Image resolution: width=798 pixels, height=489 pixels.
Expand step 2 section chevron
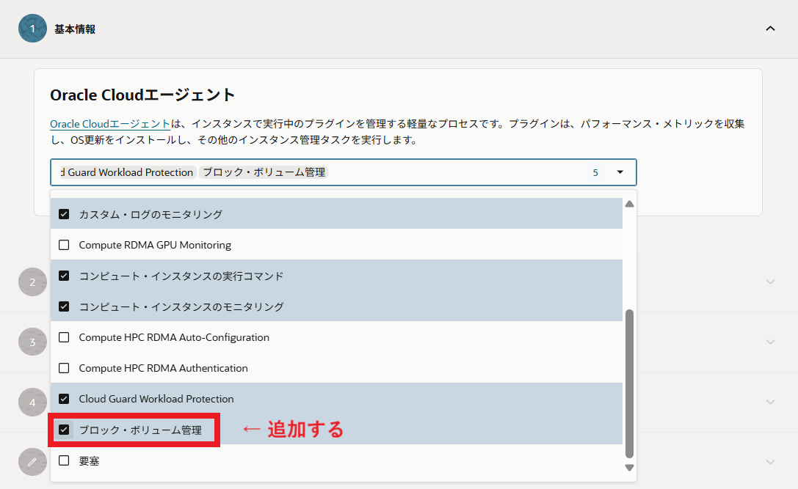coord(770,282)
